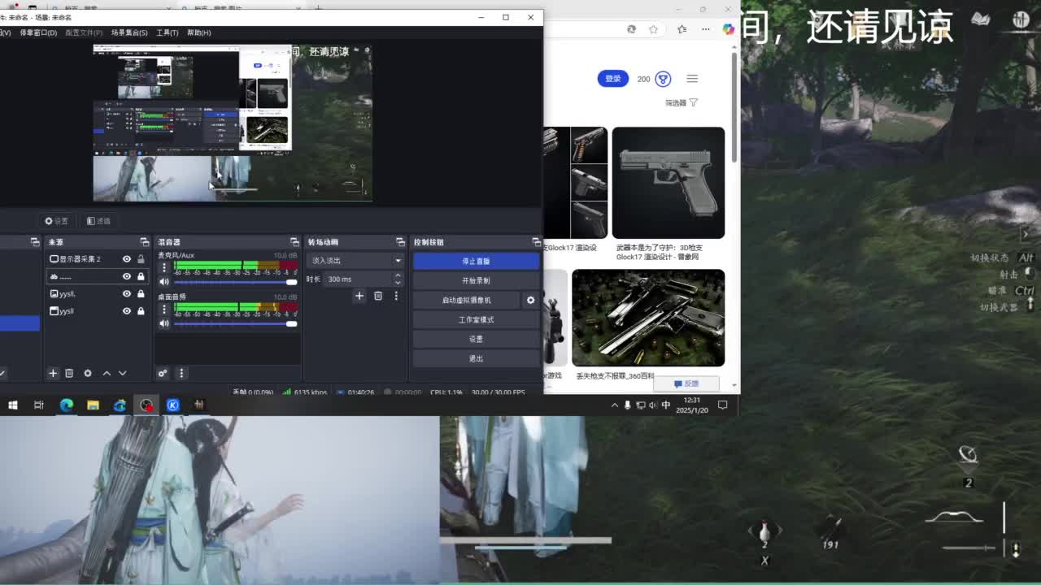Screen dimensions: 1041x585
Task: Toggle visibility of the yysll. image source
Action: pos(127,293)
